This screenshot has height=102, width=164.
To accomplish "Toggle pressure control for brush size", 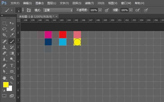I will pos(146,10).
